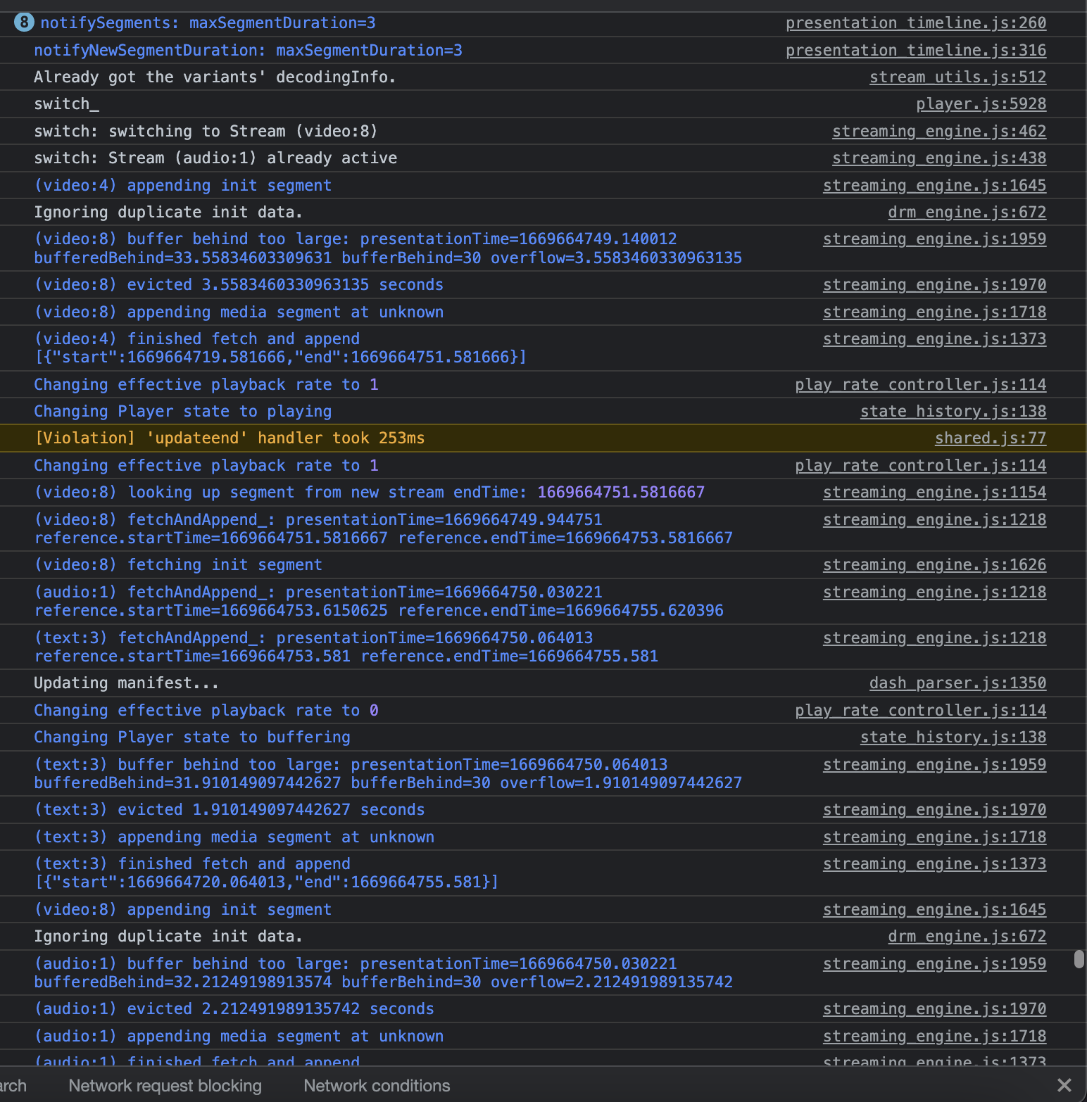Open streaming_engine.js:1626 fetching init segment link
This screenshot has width=1087, height=1102.
pyautogui.click(x=934, y=564)
